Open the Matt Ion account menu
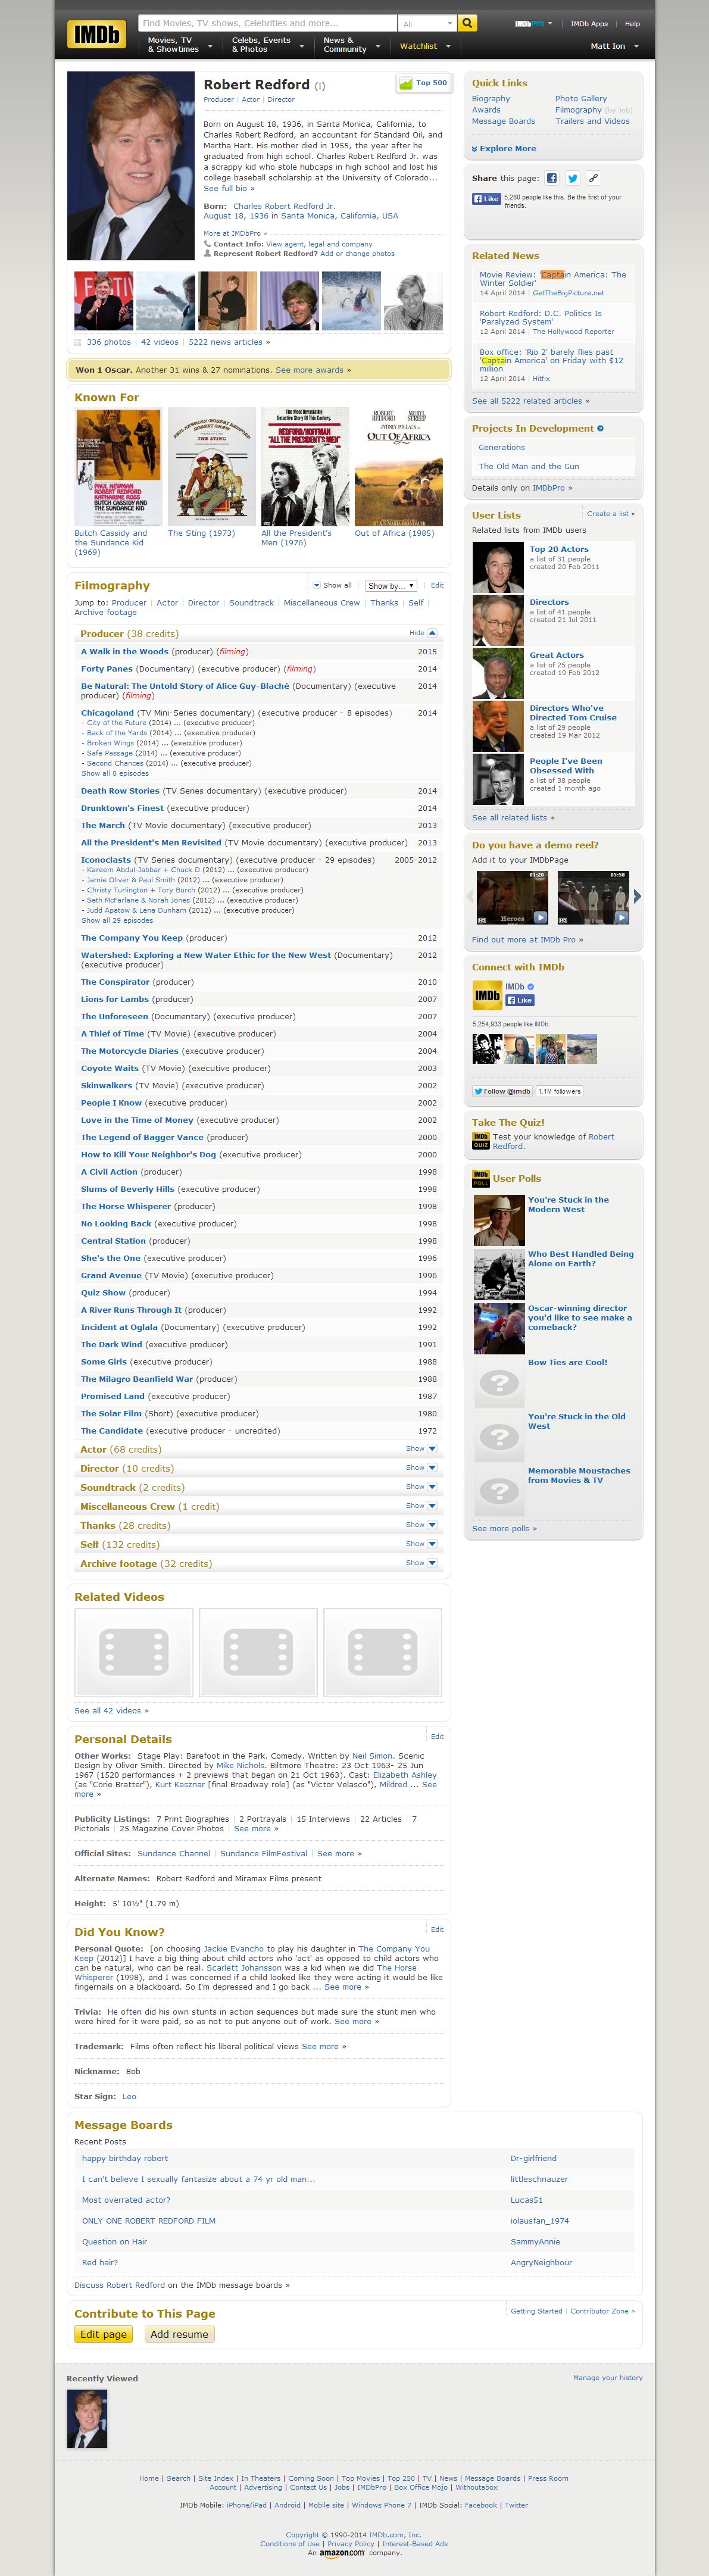 [614, 46]
